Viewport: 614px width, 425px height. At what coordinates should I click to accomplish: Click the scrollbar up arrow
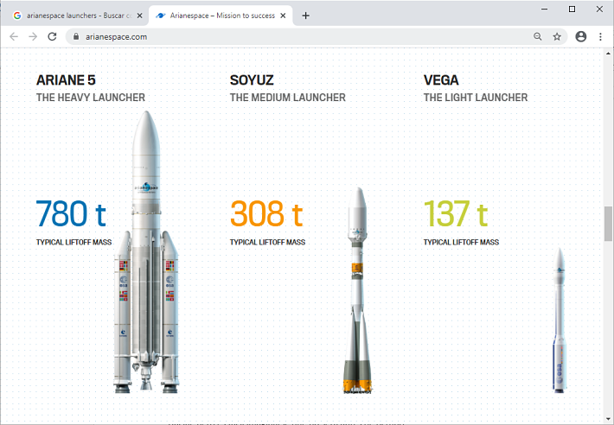pos(608,54)
